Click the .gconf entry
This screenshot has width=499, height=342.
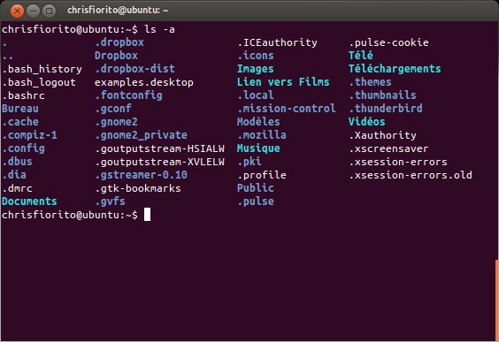pyautogui.click(x=113, y=109)
